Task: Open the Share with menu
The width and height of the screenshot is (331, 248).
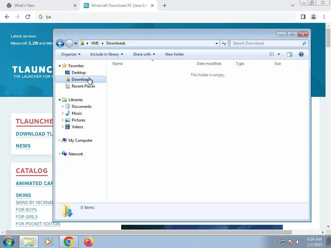Action: pyautogui.click(x=144, y=54)
